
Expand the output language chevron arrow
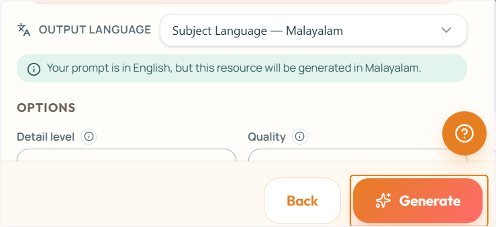(x=446, y=30)
